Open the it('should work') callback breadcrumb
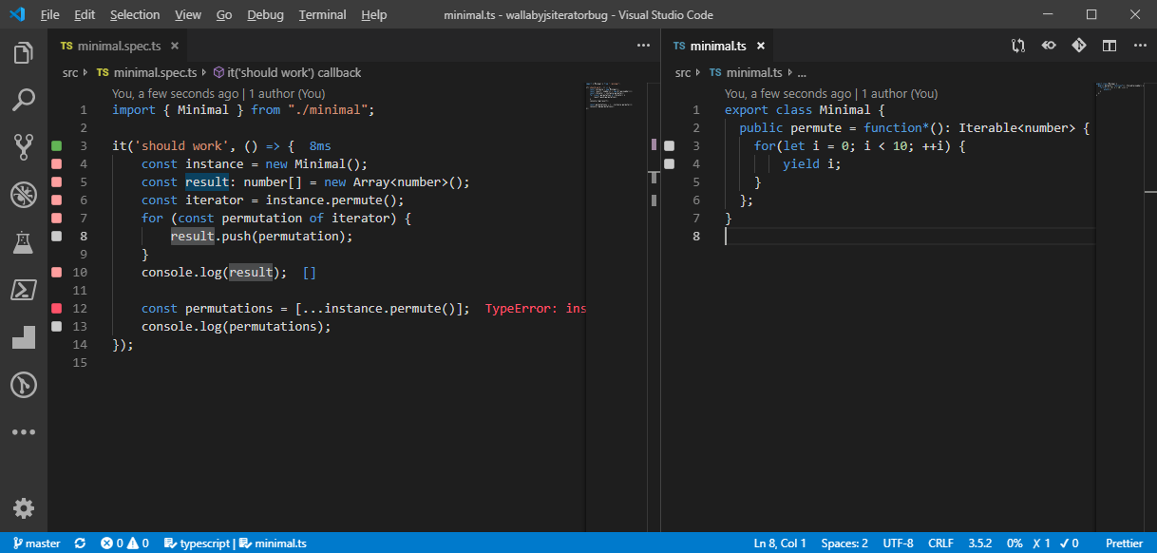The width and height of the screenshot is (1157, 553). [287, 72]
